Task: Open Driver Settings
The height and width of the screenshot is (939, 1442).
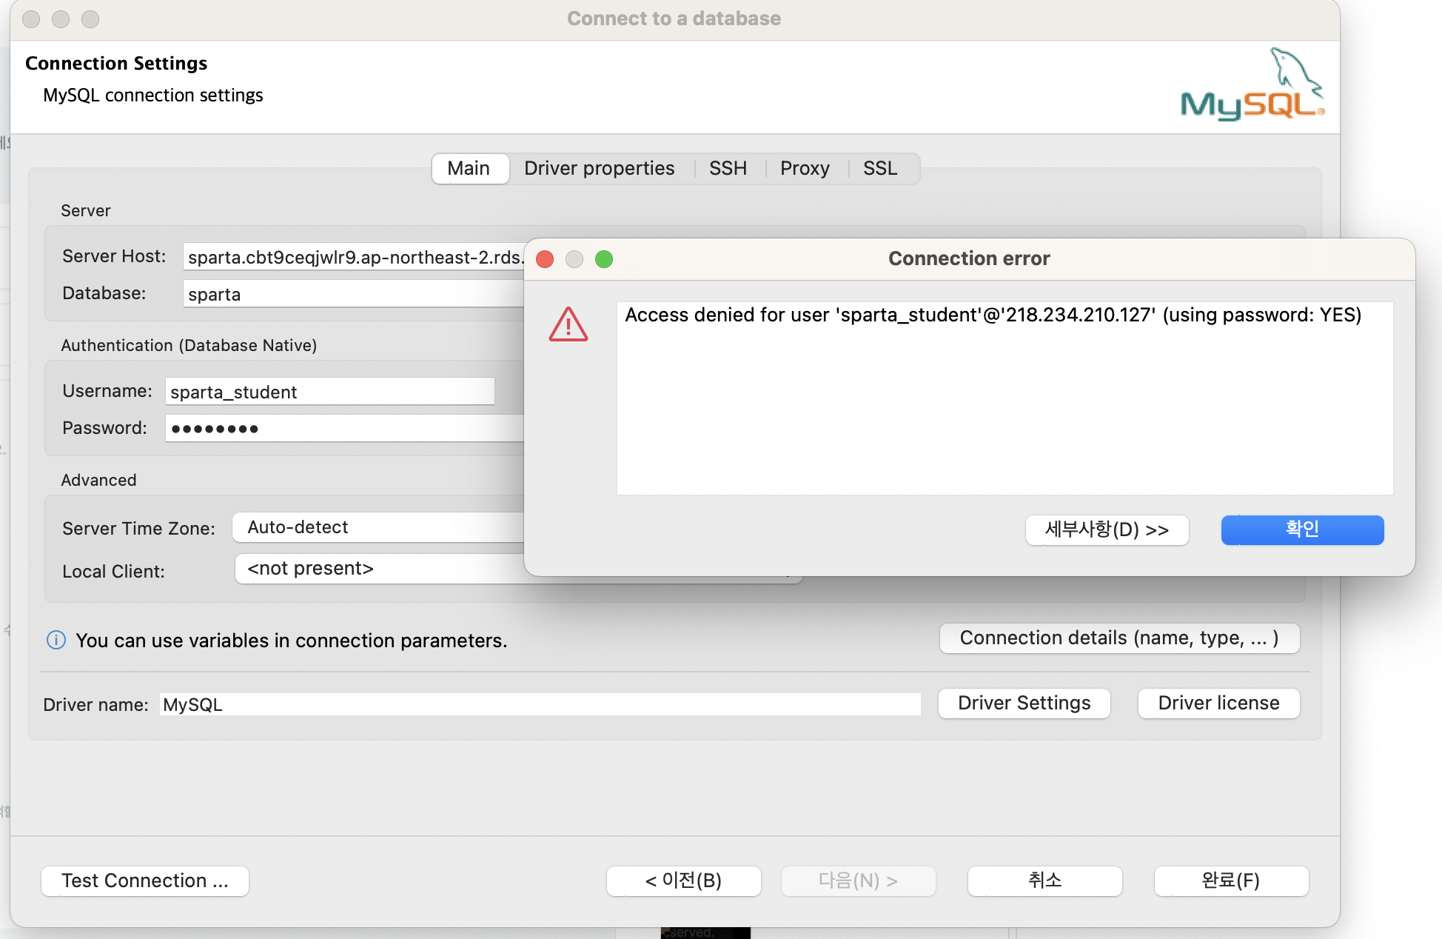Action: click(x=1024, y=703)
